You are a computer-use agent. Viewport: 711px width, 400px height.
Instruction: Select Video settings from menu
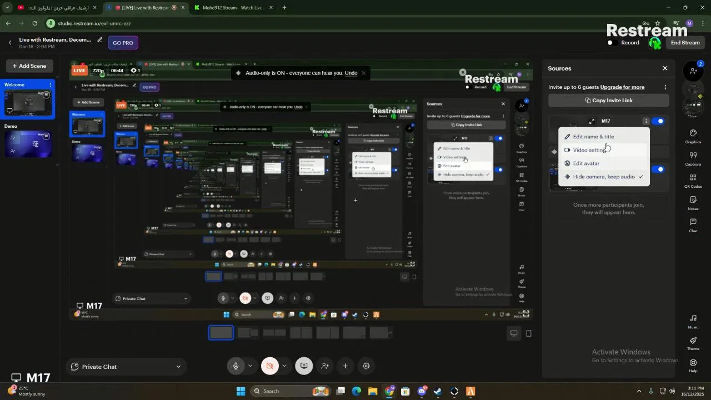coord(604,150)
